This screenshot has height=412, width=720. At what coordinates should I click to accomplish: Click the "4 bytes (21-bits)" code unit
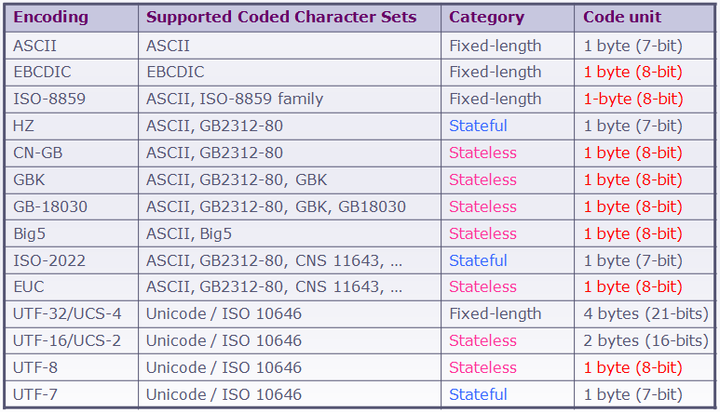(645, 313)
